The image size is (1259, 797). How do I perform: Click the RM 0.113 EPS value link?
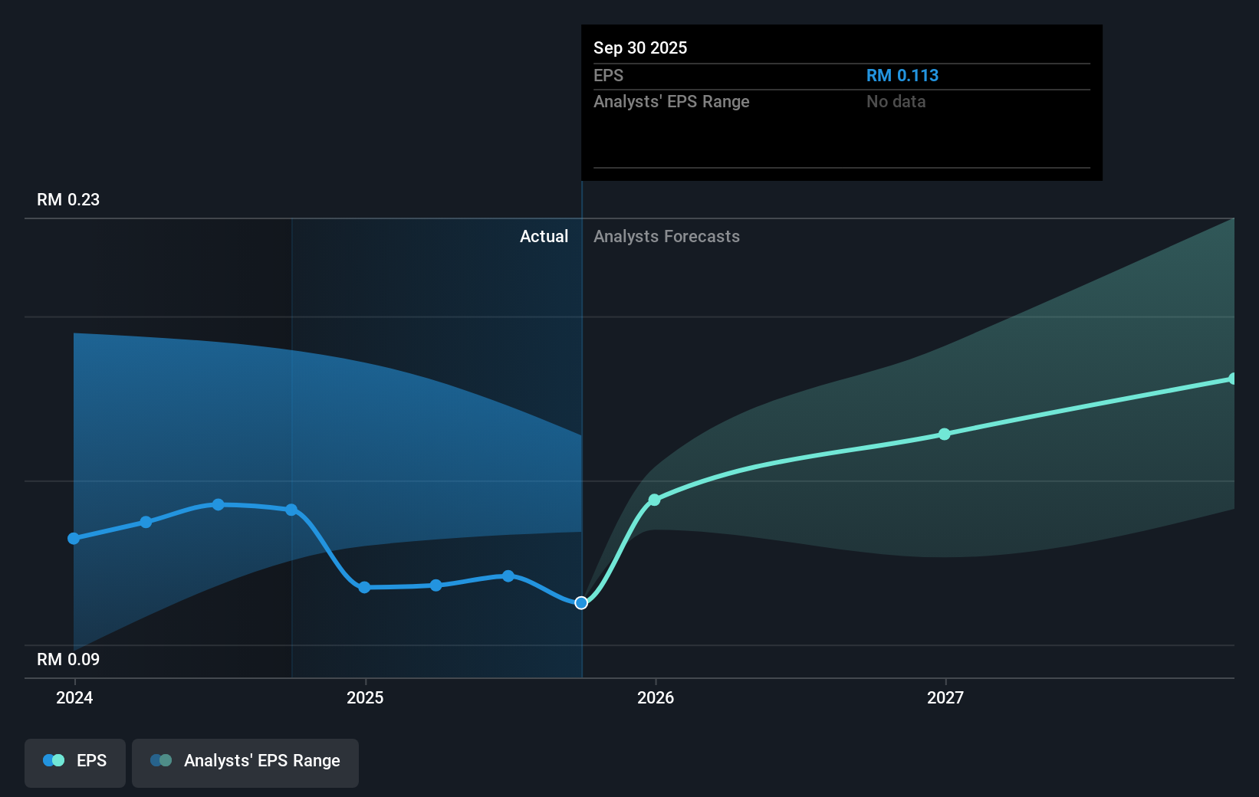pyautogui.click(x=902, y=75)
